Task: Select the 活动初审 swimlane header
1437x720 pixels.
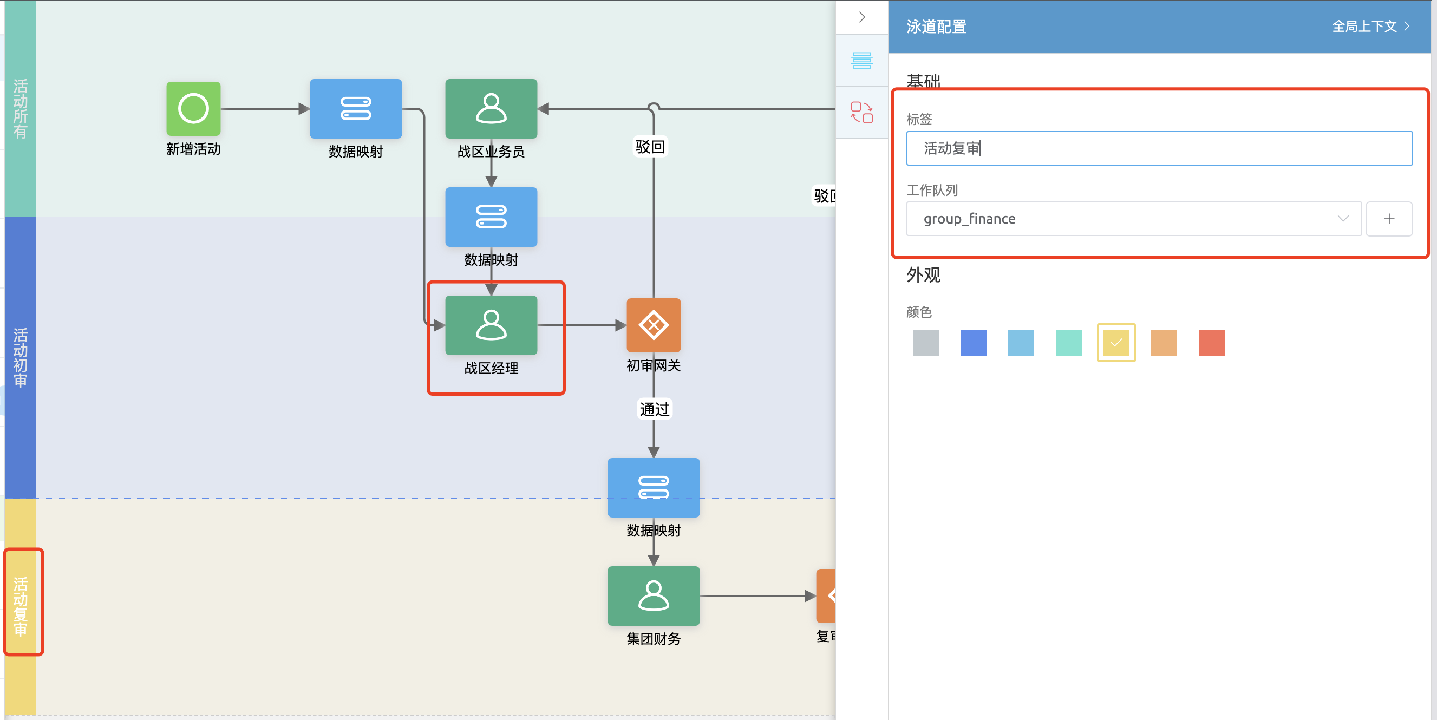Action: pos(21,357)
